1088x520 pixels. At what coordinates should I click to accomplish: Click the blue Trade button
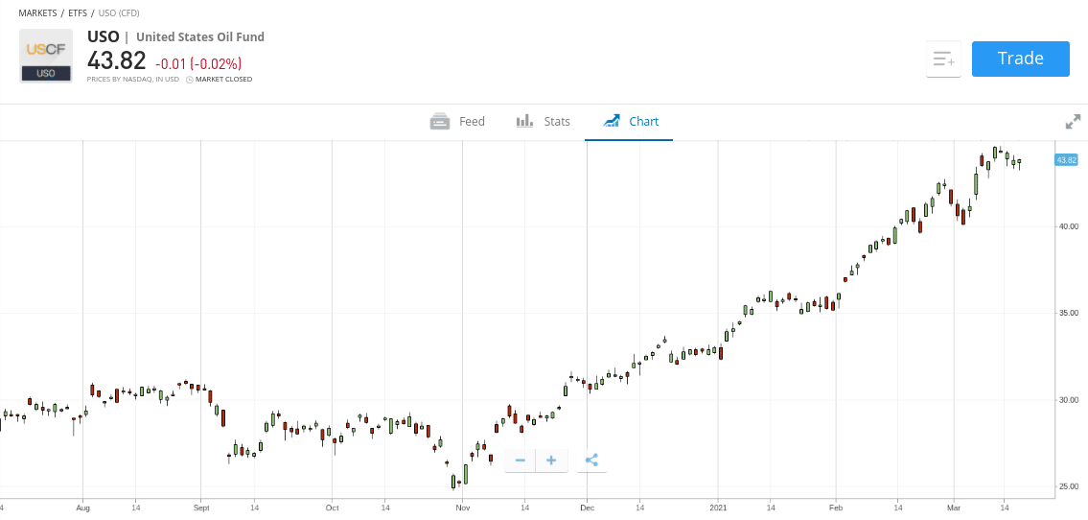[x=1020, y=59]
